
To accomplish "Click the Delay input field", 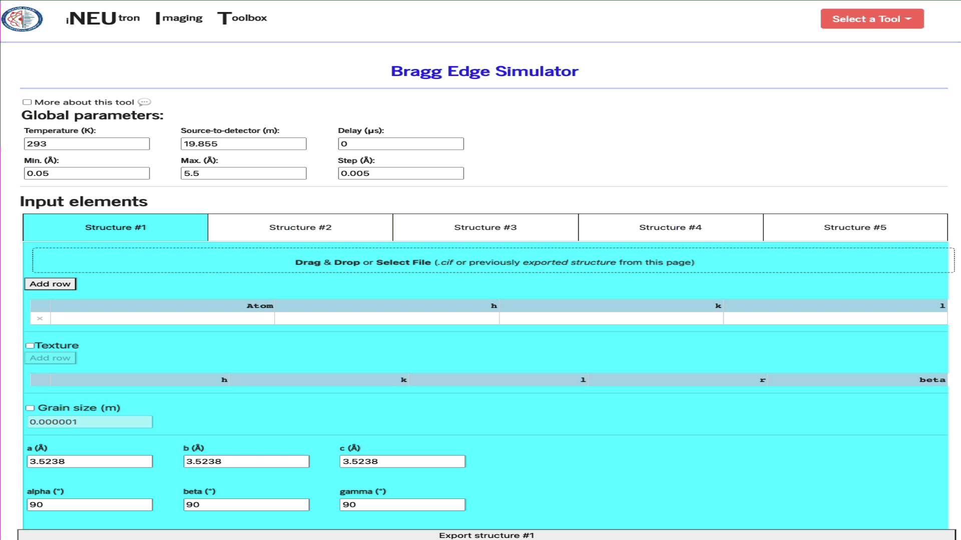I will click(x=400, y=144).
